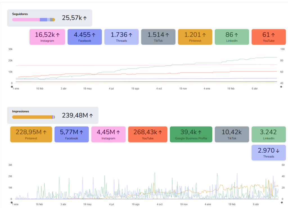Viewport: 288px width, 208px height.
Task: Click the round start handle under the impressions chart
Action: 12,203
